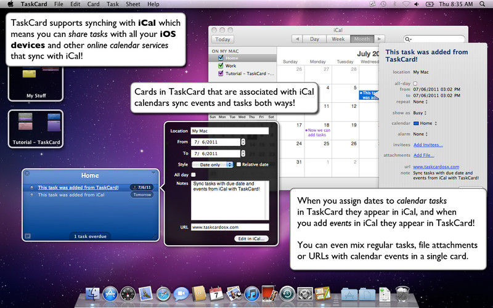493x308 pixels.
Task: Check all-day box in iCal event details
Action: click(415, 84)
